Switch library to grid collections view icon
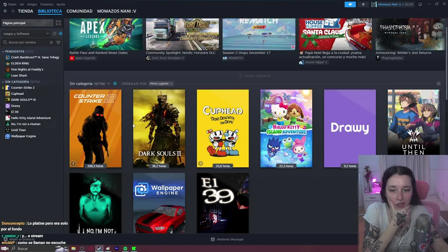 (58, 23)
